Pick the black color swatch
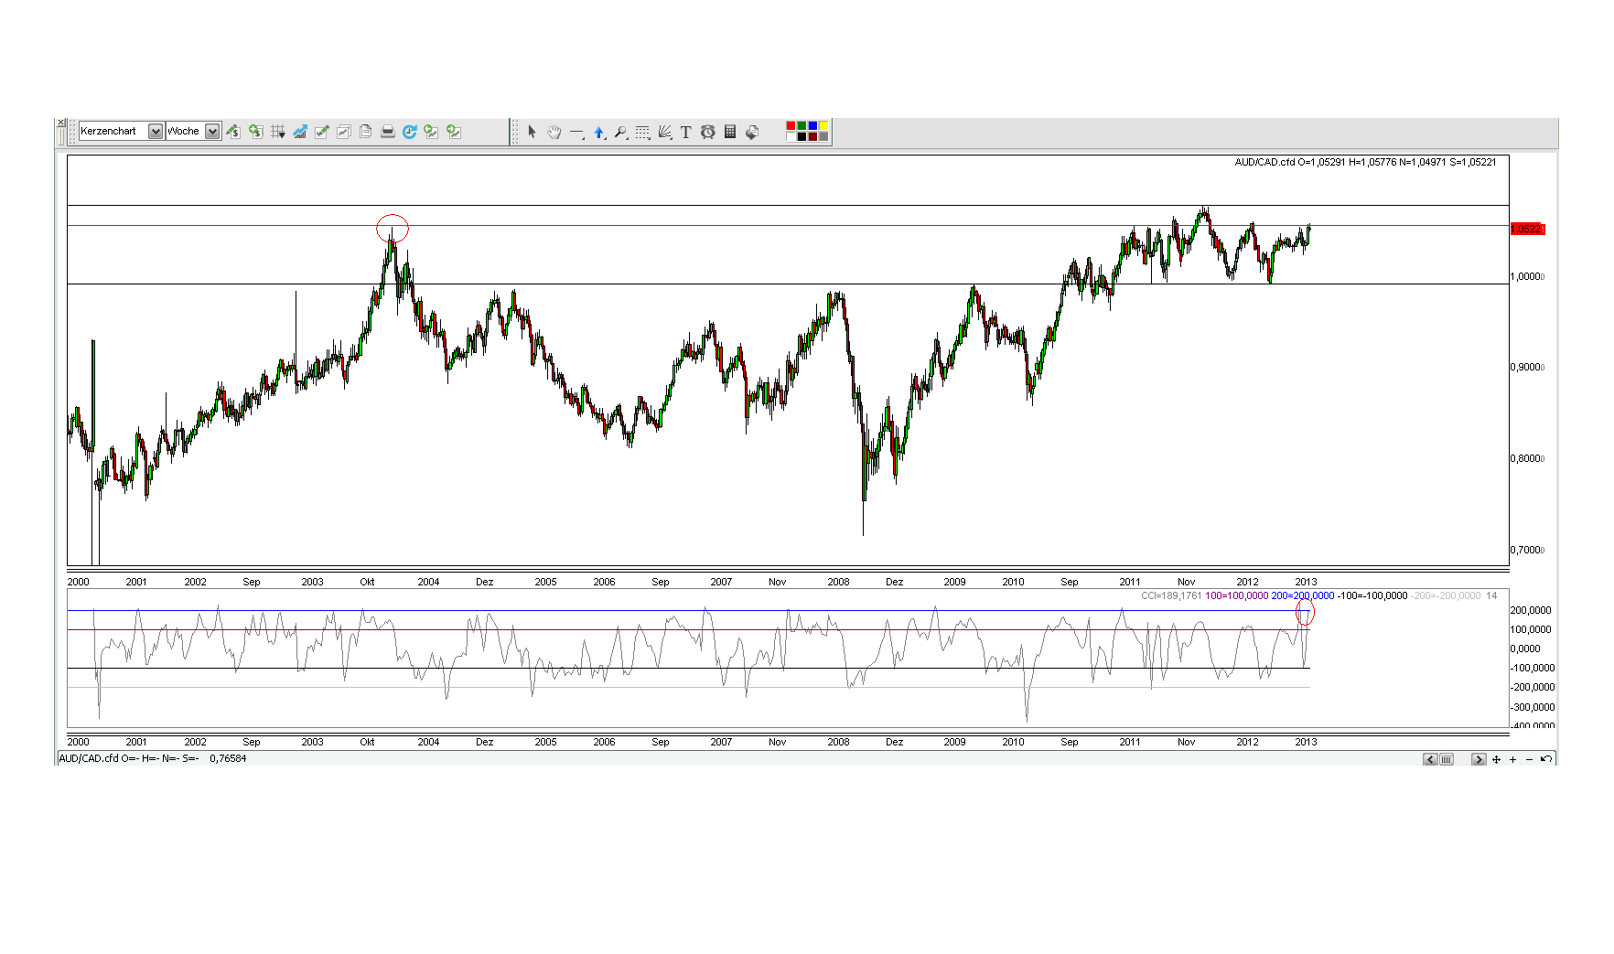The image size is (1614, 954). click(x=802, y=137)
